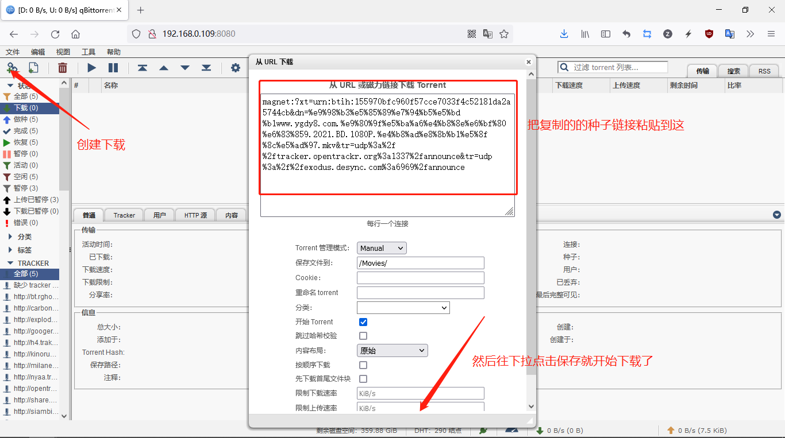The image size is (785, 438).
Task: Open more tools double-chevron overflow
Action: click(751, 34)
